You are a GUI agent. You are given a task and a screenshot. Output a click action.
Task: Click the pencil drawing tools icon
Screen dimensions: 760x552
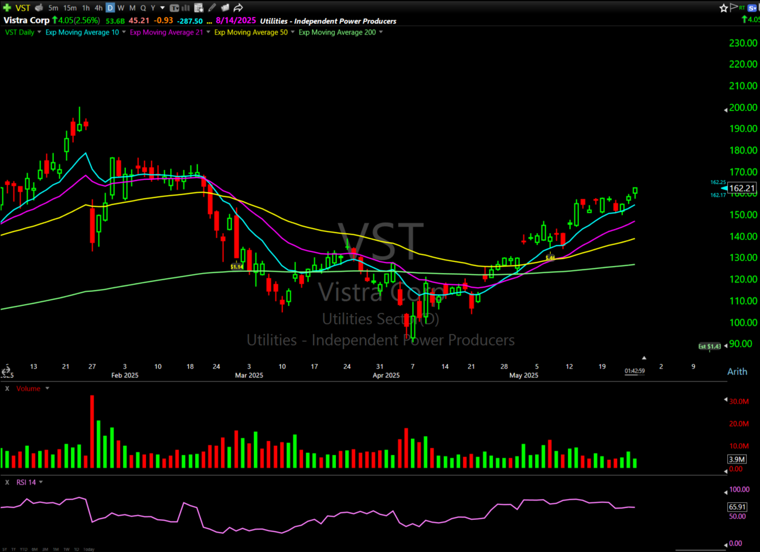click(212, 8)
